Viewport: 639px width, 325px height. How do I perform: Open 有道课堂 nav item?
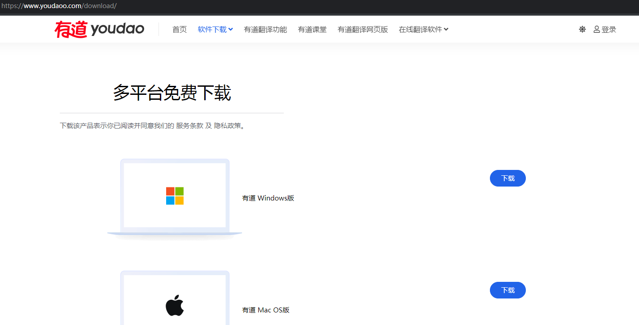[312, 29]
